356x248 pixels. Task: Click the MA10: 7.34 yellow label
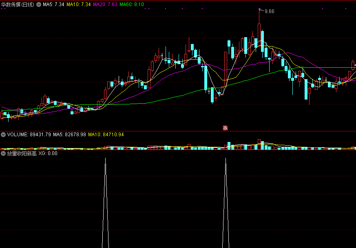[79, 4]
